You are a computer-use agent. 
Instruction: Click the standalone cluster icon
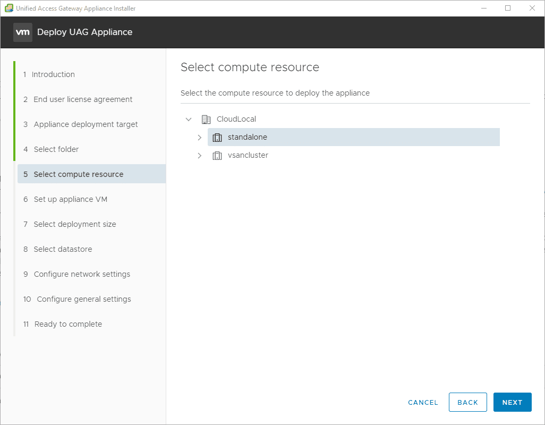[217, 137]
